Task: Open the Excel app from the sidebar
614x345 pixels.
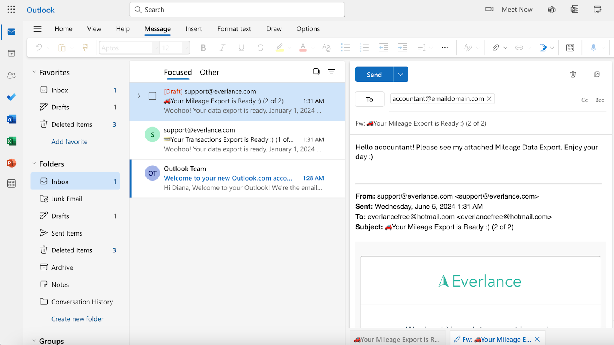Action: point(12,141)
